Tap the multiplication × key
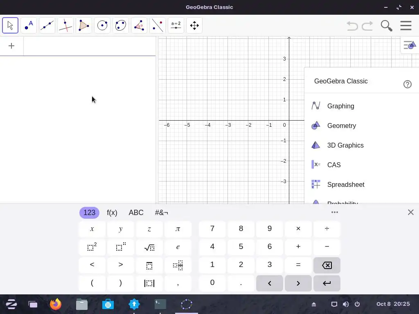This screenshot has width=419, height=314. coord(298,229)
